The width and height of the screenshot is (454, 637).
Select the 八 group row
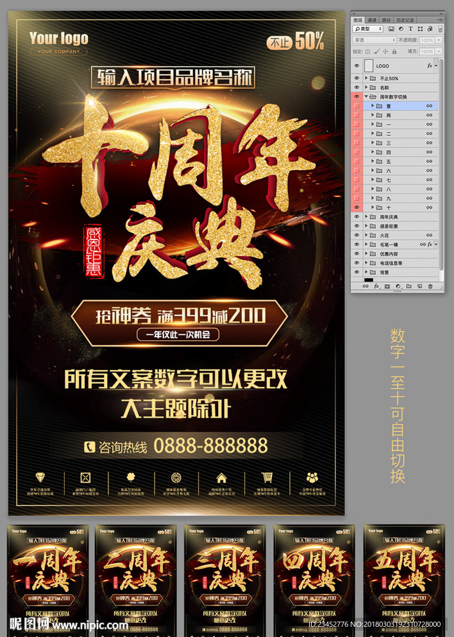pyautogui.click(x=395, y=189)
